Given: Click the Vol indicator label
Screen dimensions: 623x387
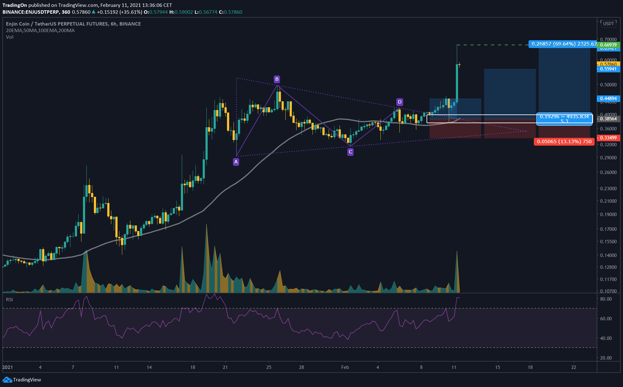Looking at the screenshot, I should 10,37.
